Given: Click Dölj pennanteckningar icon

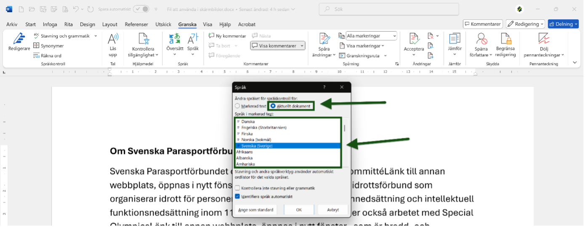Looking at the screenshot, I should (544, 39).
